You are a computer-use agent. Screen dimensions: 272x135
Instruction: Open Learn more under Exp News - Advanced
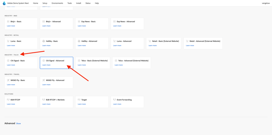[117, 26]
